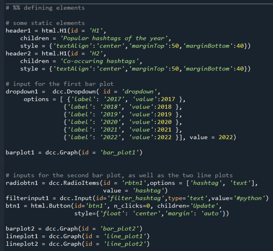Click the '2022' label string
Viewport: 273px width, 251px height.
click(x=111, y=137)
